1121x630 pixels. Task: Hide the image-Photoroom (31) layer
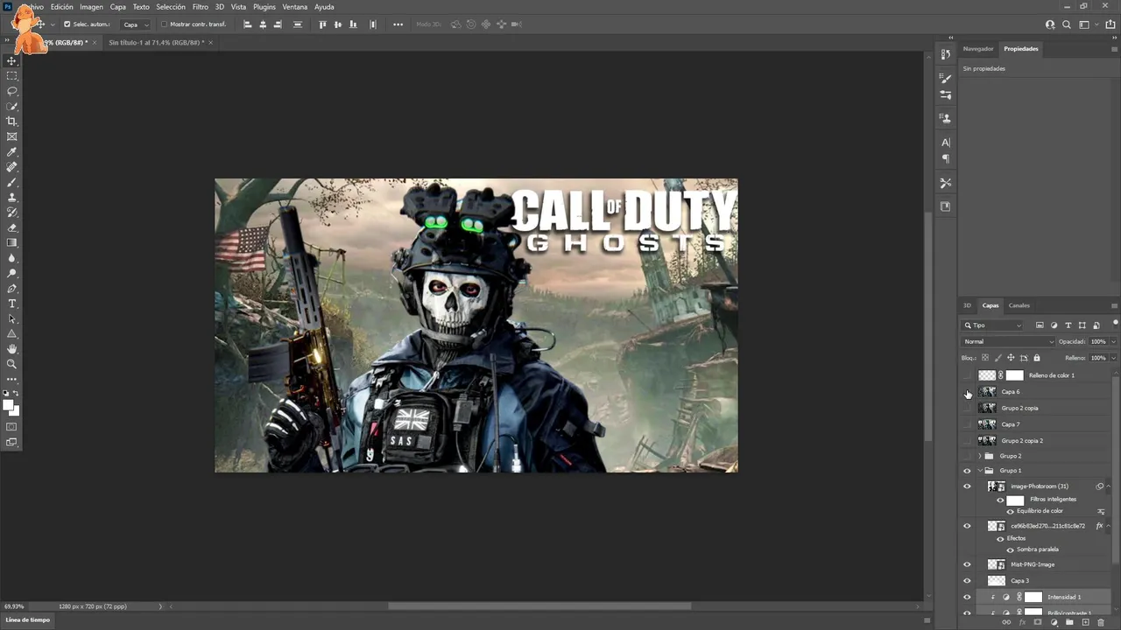pos(967,486)
